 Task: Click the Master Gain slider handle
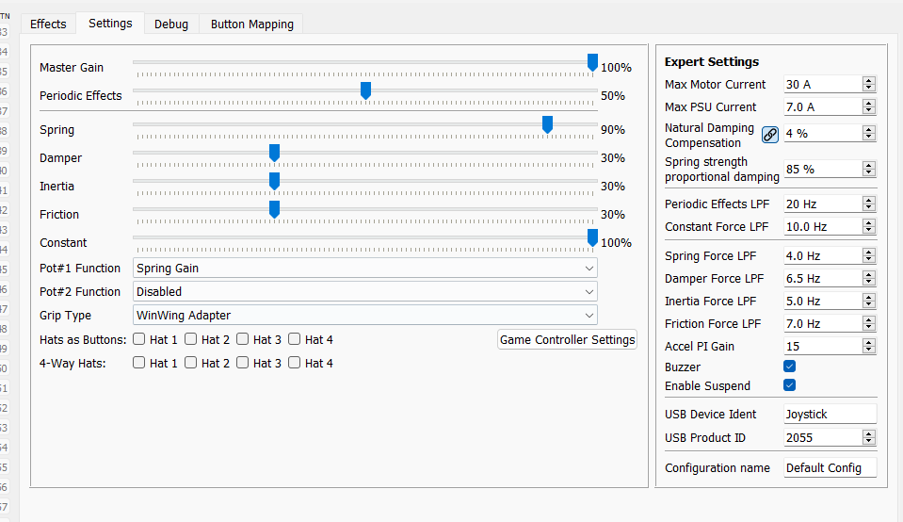pyautogui.click(x=592, y=62)
